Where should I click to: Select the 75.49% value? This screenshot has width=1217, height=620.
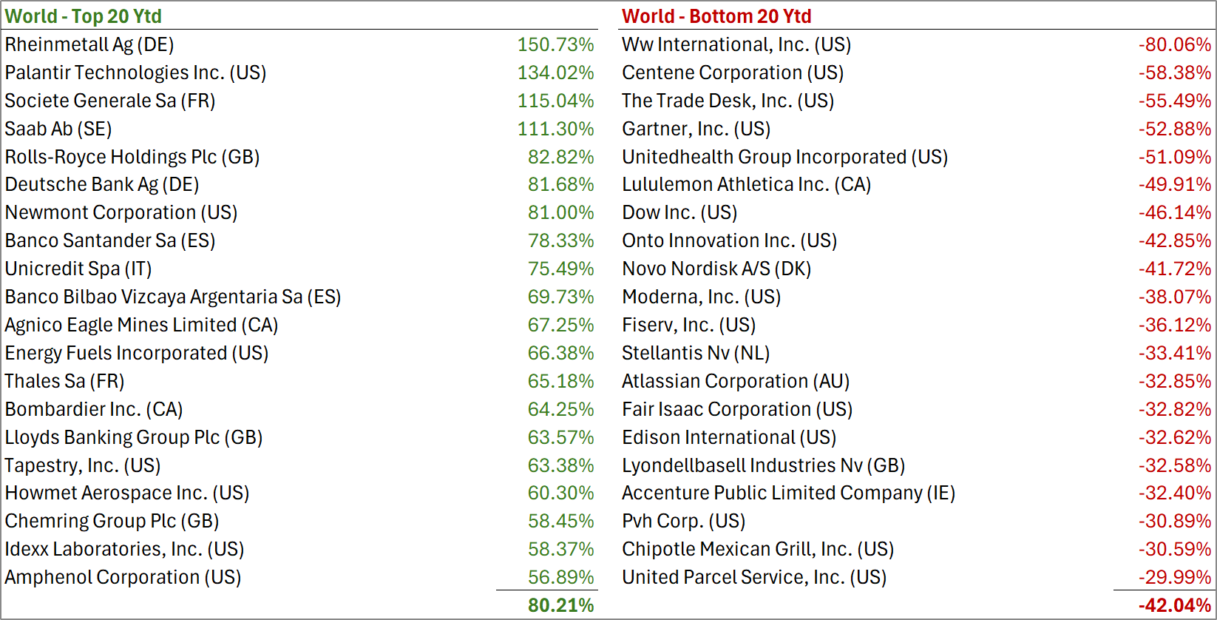tap(560, 269)
